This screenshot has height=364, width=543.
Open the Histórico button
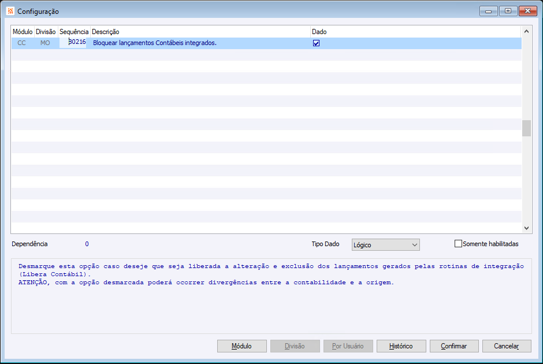[x=401, y=346]
